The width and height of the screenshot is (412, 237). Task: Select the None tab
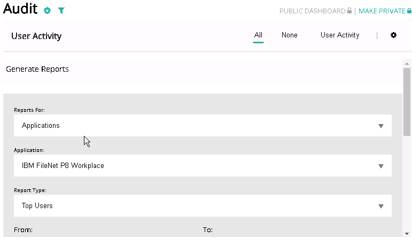[x=289, y=35]
